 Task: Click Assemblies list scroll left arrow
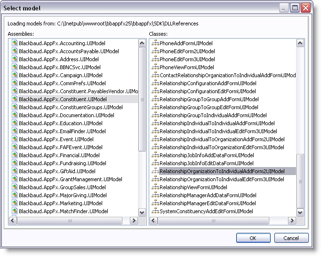point(13,221)
